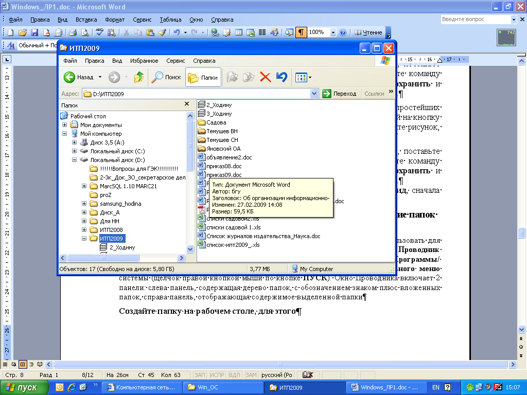Viewport: 527px width, 395px height.
Task: Click Word's vertical scrollbar thumb
Action: click(x=522, y=233)
